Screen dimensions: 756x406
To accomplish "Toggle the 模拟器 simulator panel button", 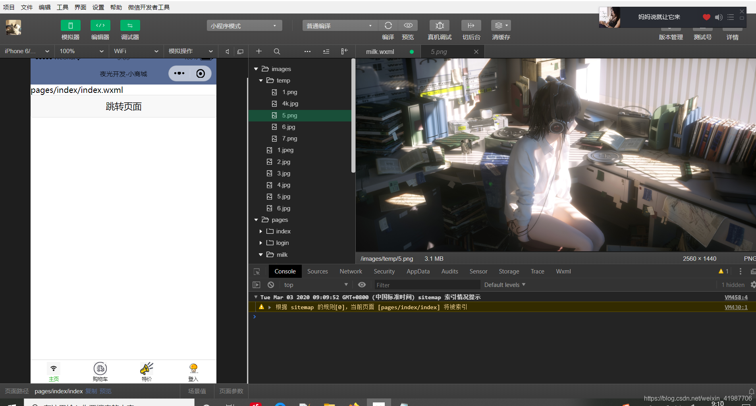I will [70, 25].
